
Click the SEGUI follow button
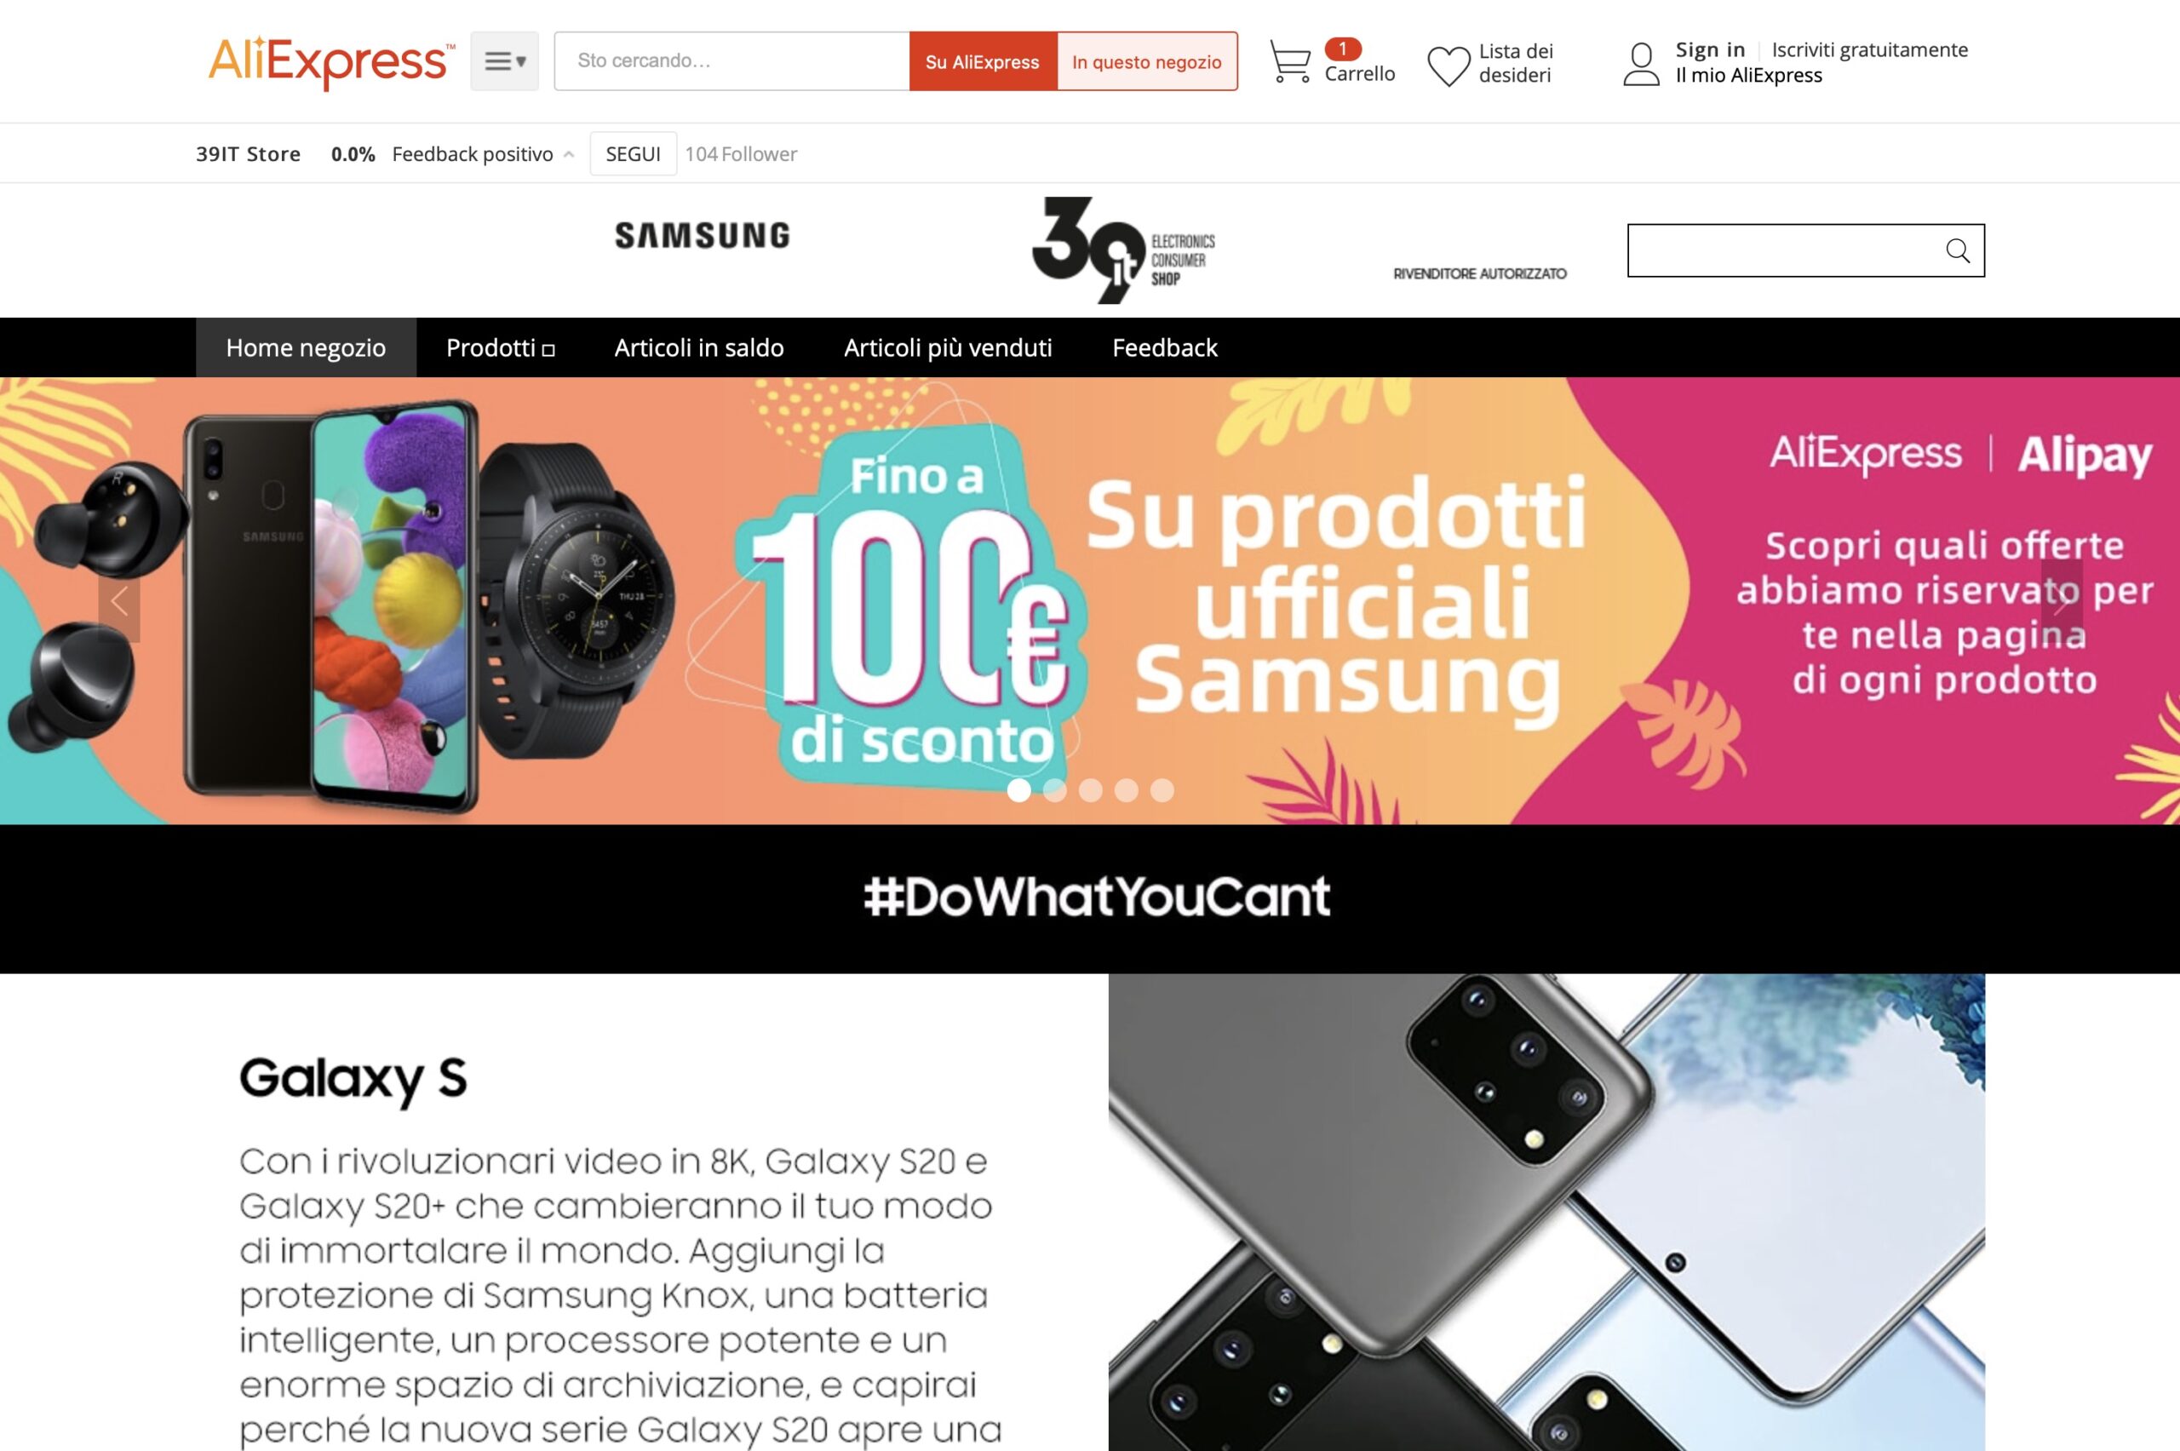(633, 153)
